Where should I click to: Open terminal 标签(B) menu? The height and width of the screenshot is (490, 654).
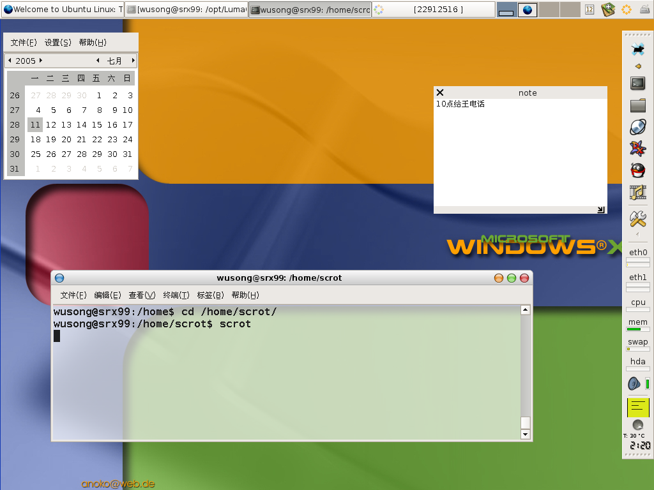211,295
